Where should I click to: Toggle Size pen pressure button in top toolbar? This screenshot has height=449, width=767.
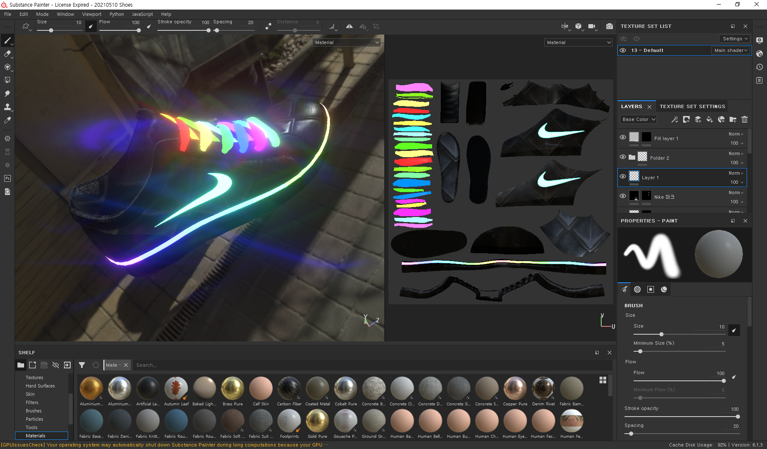(91, 26)
